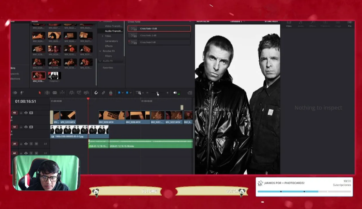Select the MVI_9236 clip in media pool
The width and height of the screenshot is (362, 209).
coord(39,76)
